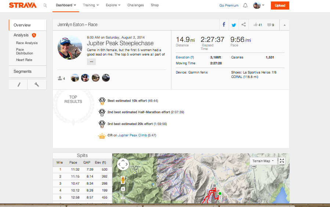Click the generic share icon

pyautogui.click(x=243, y=25)
